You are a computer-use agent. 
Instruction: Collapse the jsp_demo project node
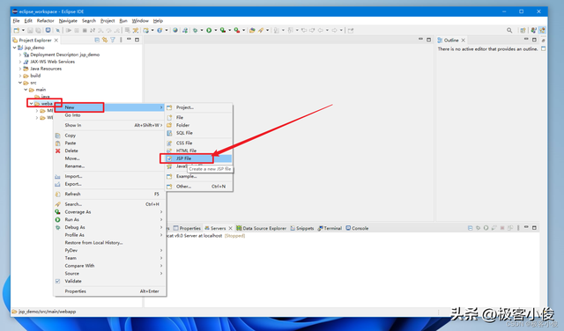coord(14,48)
